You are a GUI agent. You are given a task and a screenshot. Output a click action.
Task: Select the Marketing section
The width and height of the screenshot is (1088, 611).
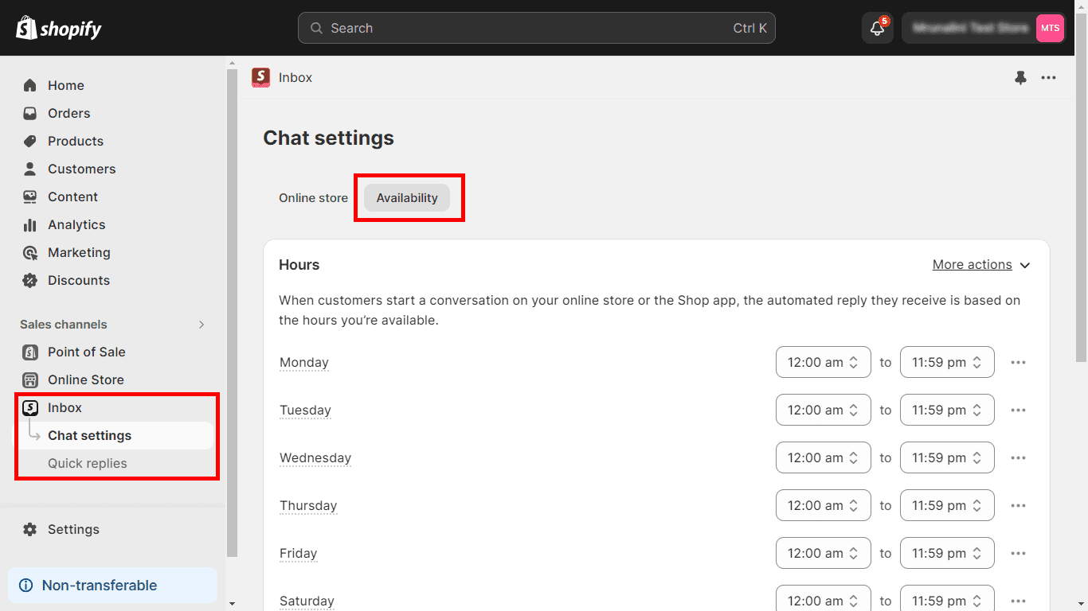79,252
